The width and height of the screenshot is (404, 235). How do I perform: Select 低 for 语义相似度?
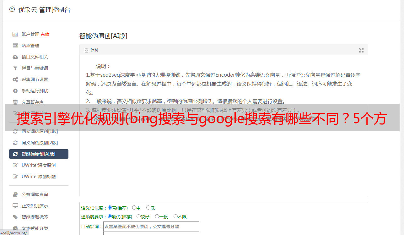148,208
